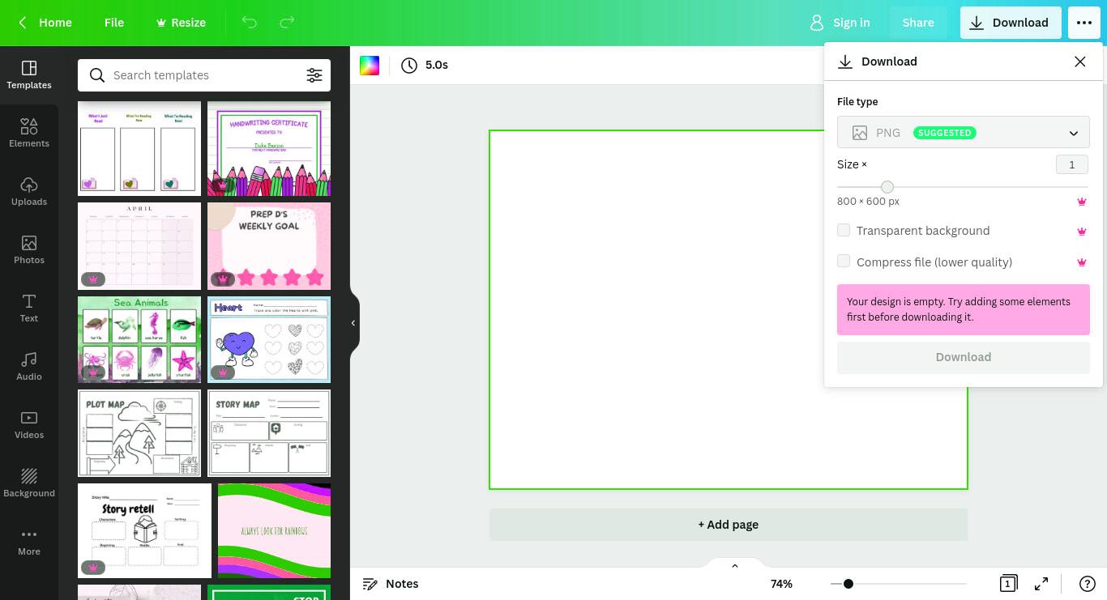Open the Audio sidebar tab

[29, 366]
